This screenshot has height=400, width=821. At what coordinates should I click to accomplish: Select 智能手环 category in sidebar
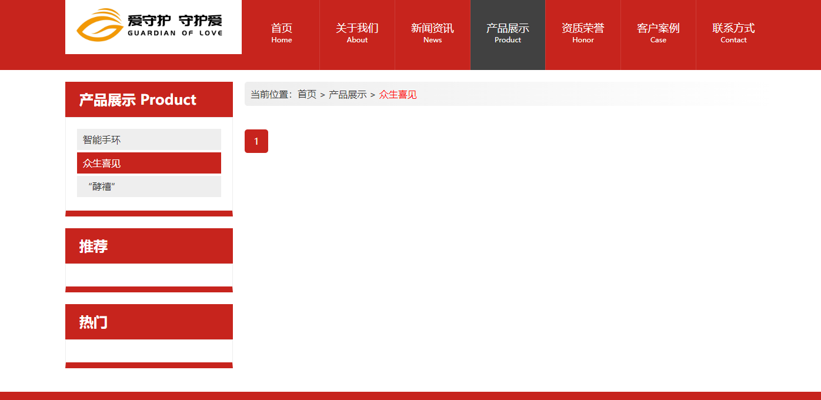(149, 139)
